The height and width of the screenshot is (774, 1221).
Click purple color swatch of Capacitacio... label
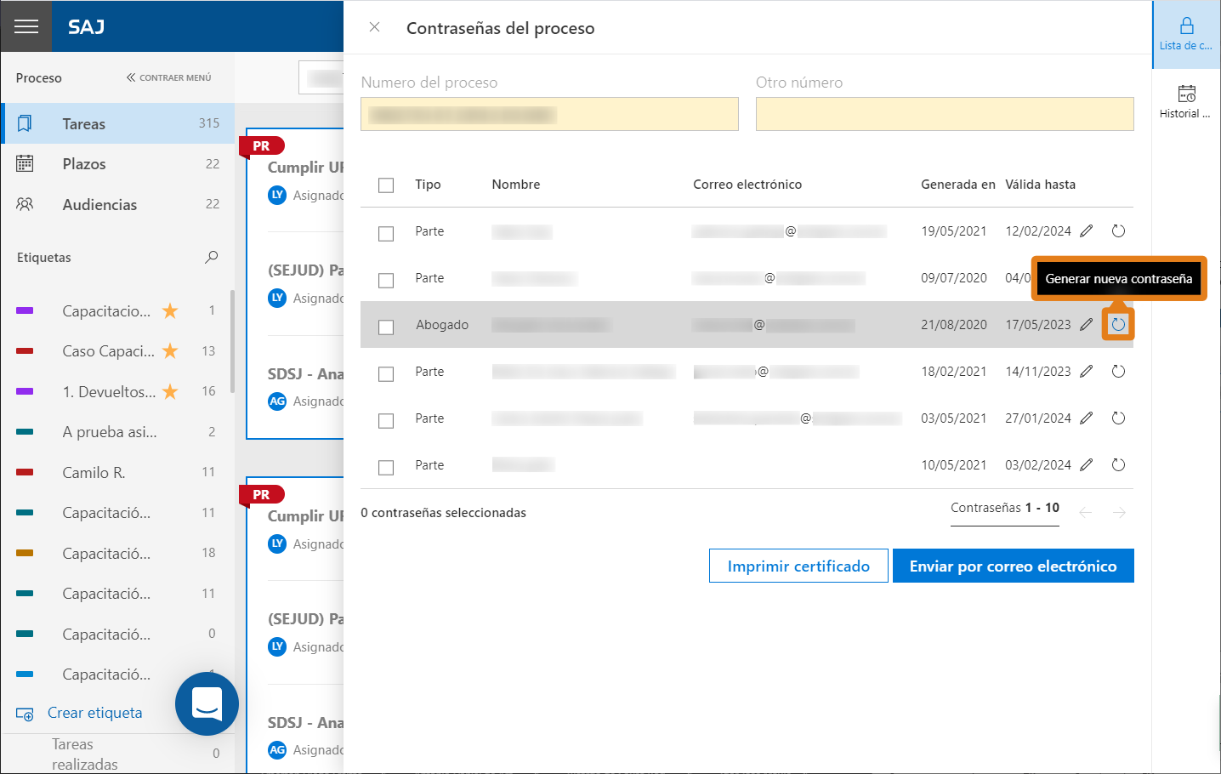25,311
